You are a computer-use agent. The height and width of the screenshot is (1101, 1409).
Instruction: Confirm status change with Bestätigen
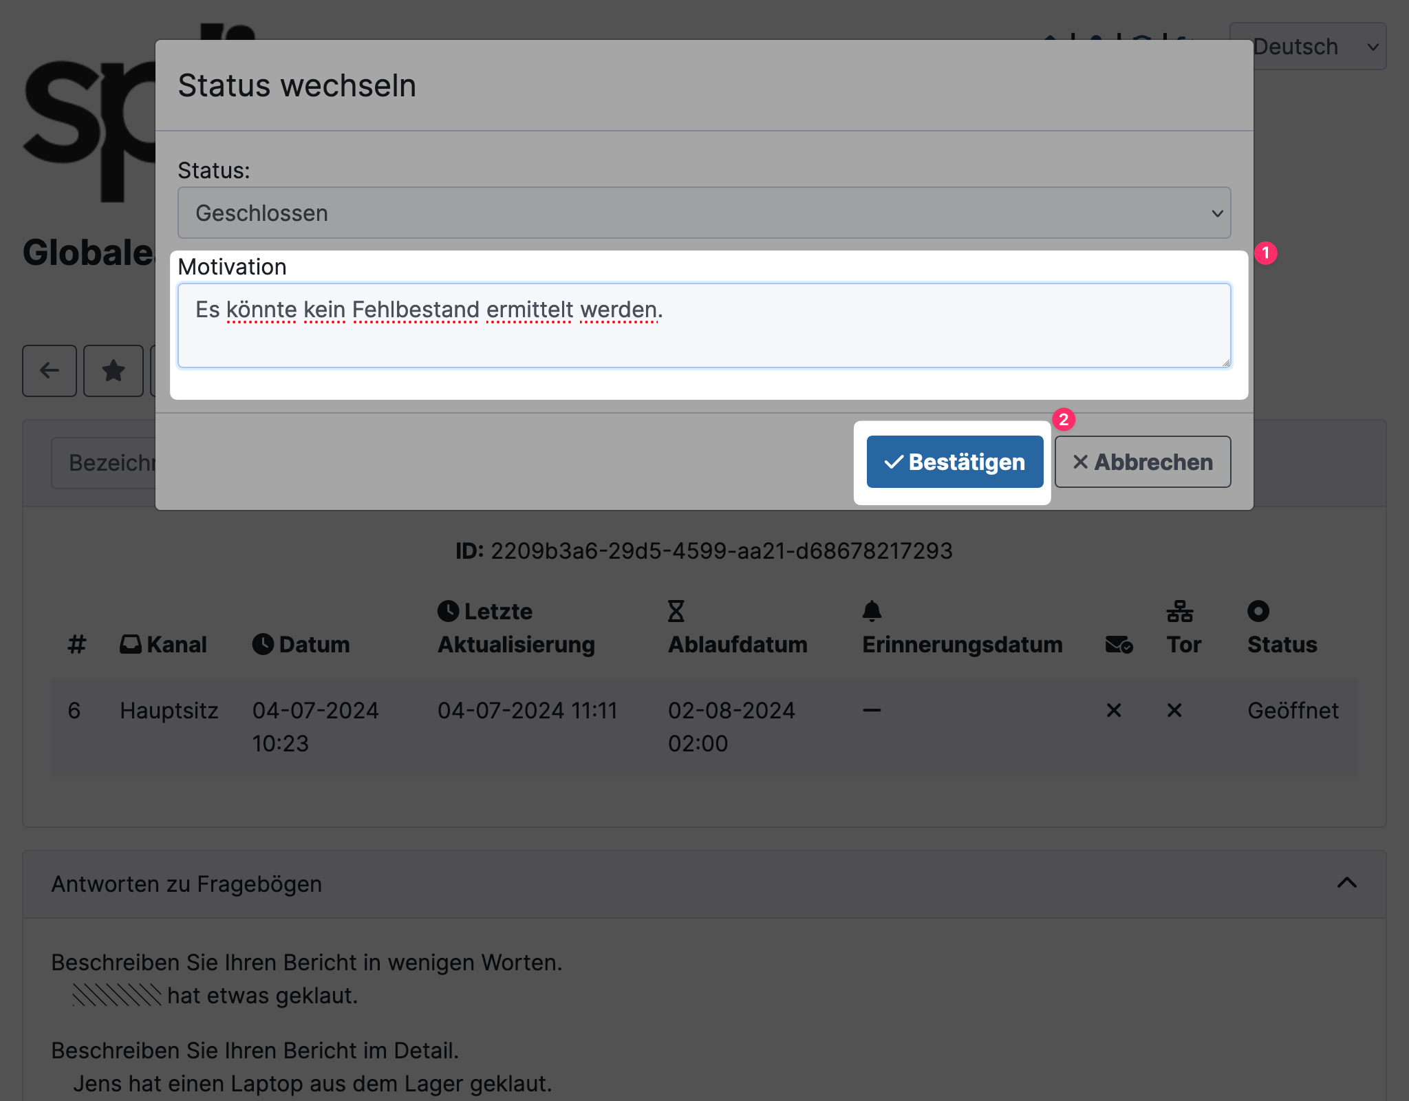point(955,462)
